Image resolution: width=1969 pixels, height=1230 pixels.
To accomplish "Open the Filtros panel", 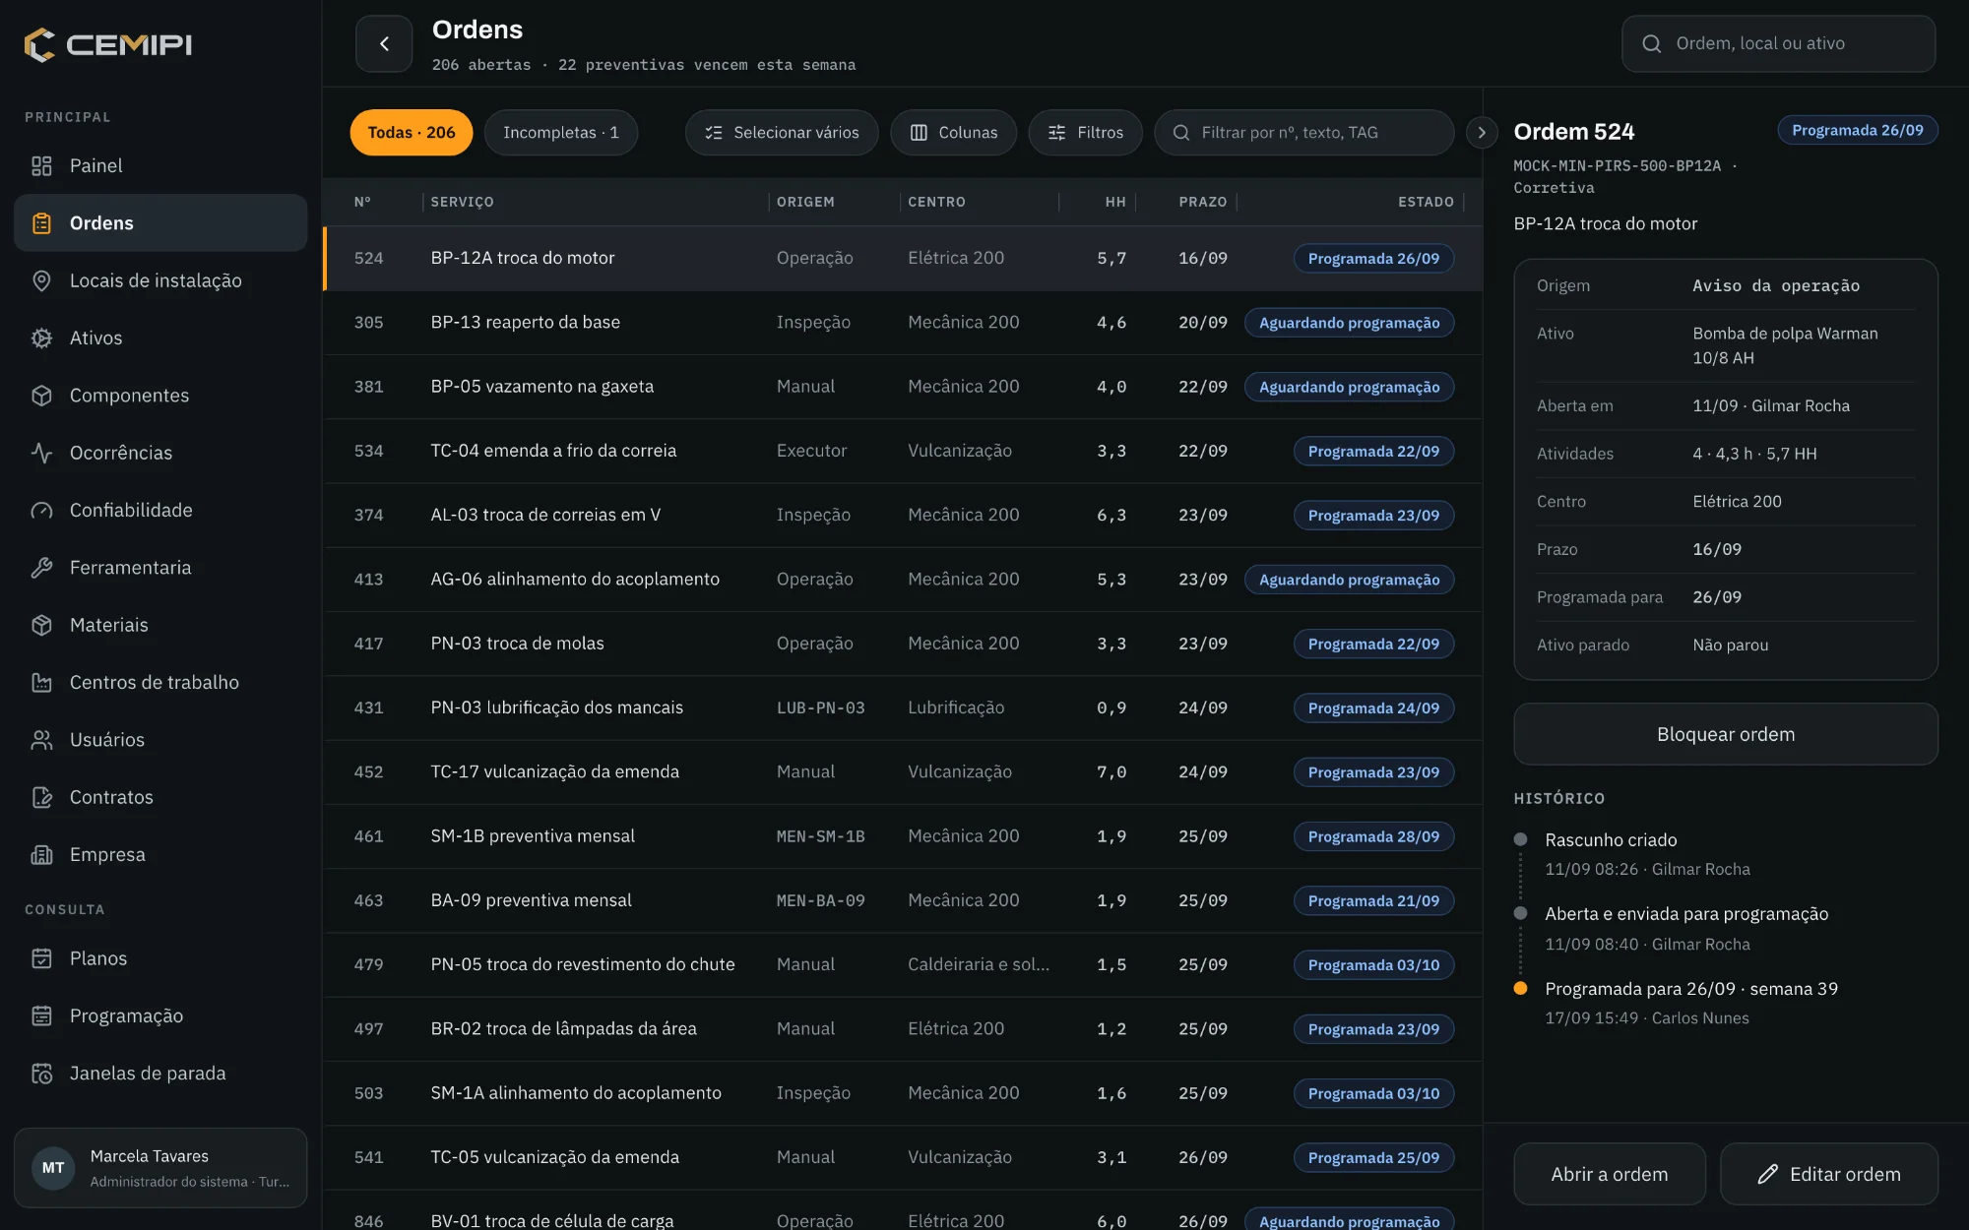I will [1085, 132].
